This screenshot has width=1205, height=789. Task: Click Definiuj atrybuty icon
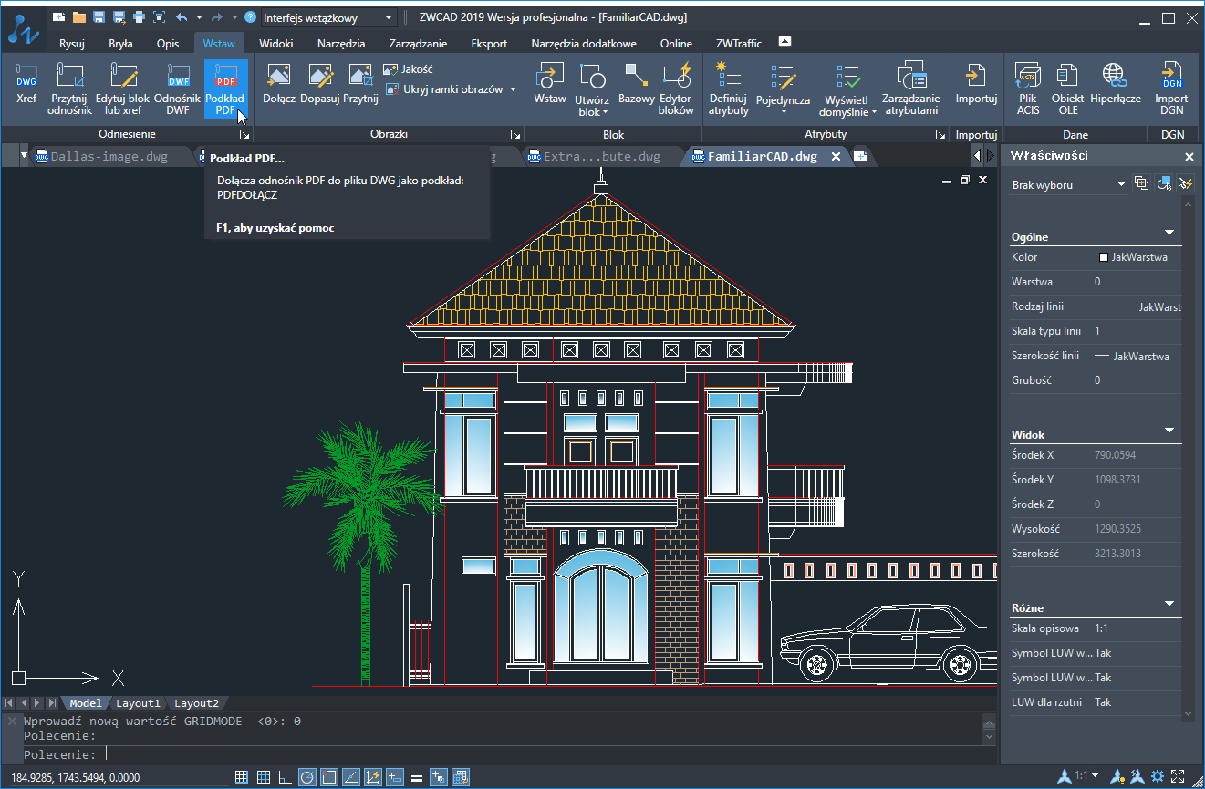click(x=728, y=82)
